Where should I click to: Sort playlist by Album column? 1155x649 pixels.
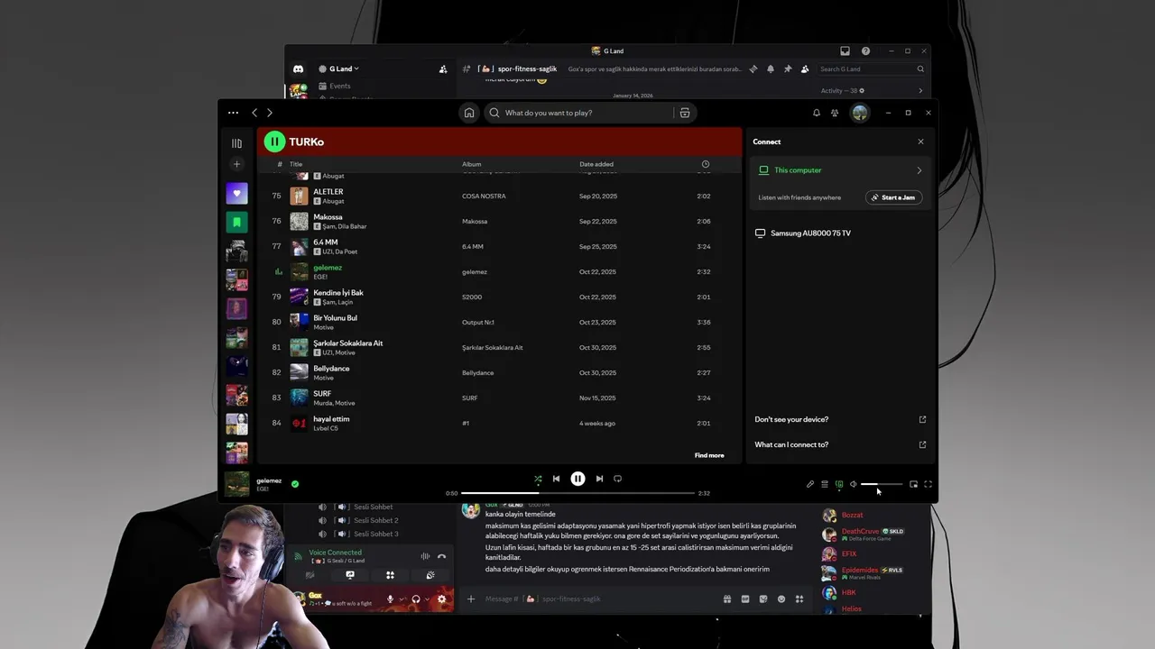pos(472,164)
